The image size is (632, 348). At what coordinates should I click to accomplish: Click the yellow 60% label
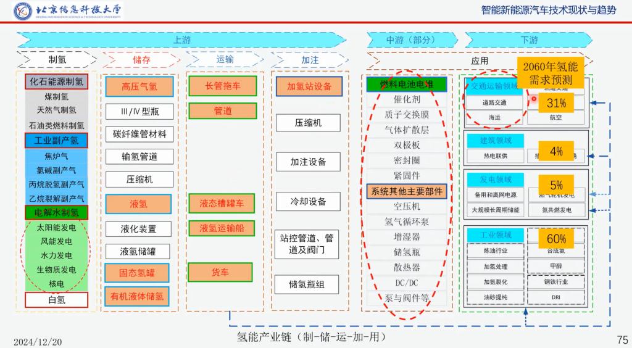pyautogui.click(x=556, y=239)
